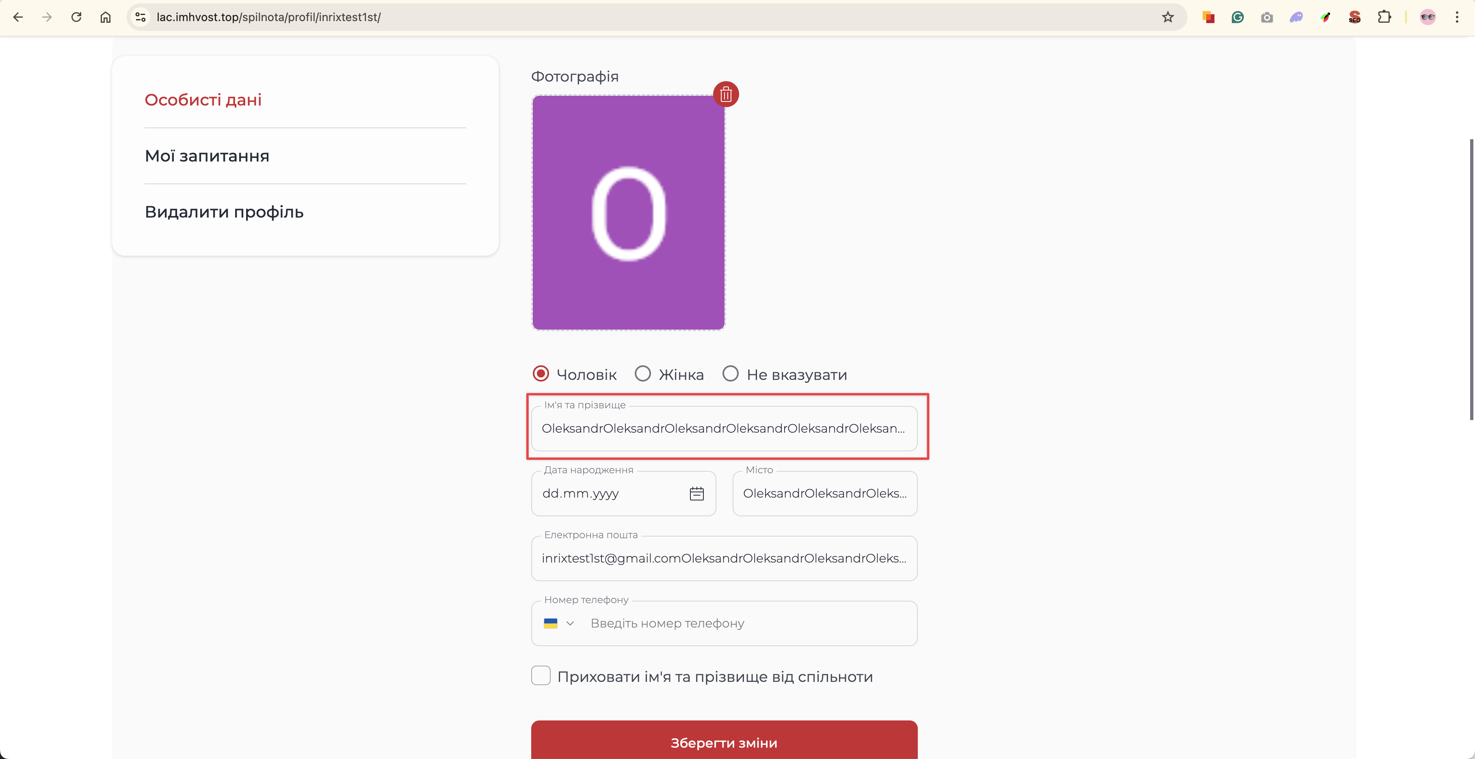Image resolution: width=1475 pixels, height=759 pixels.
Task: Open Chrome three-dot menu
Action: point(1457,17)
